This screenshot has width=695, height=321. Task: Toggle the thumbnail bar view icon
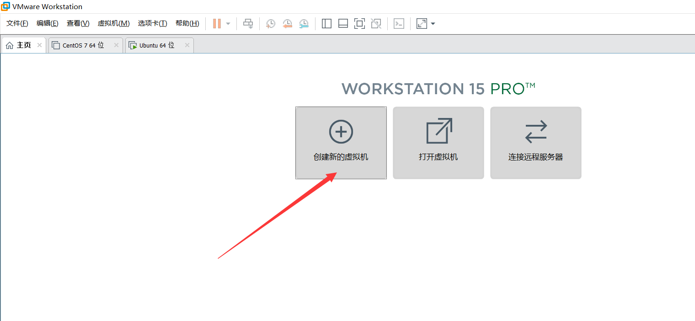pos(343,23)
